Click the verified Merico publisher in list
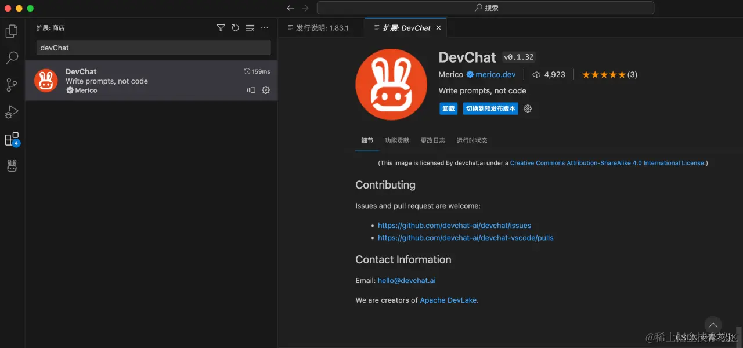Screen dimensions: 743x348 click(81, 90)
